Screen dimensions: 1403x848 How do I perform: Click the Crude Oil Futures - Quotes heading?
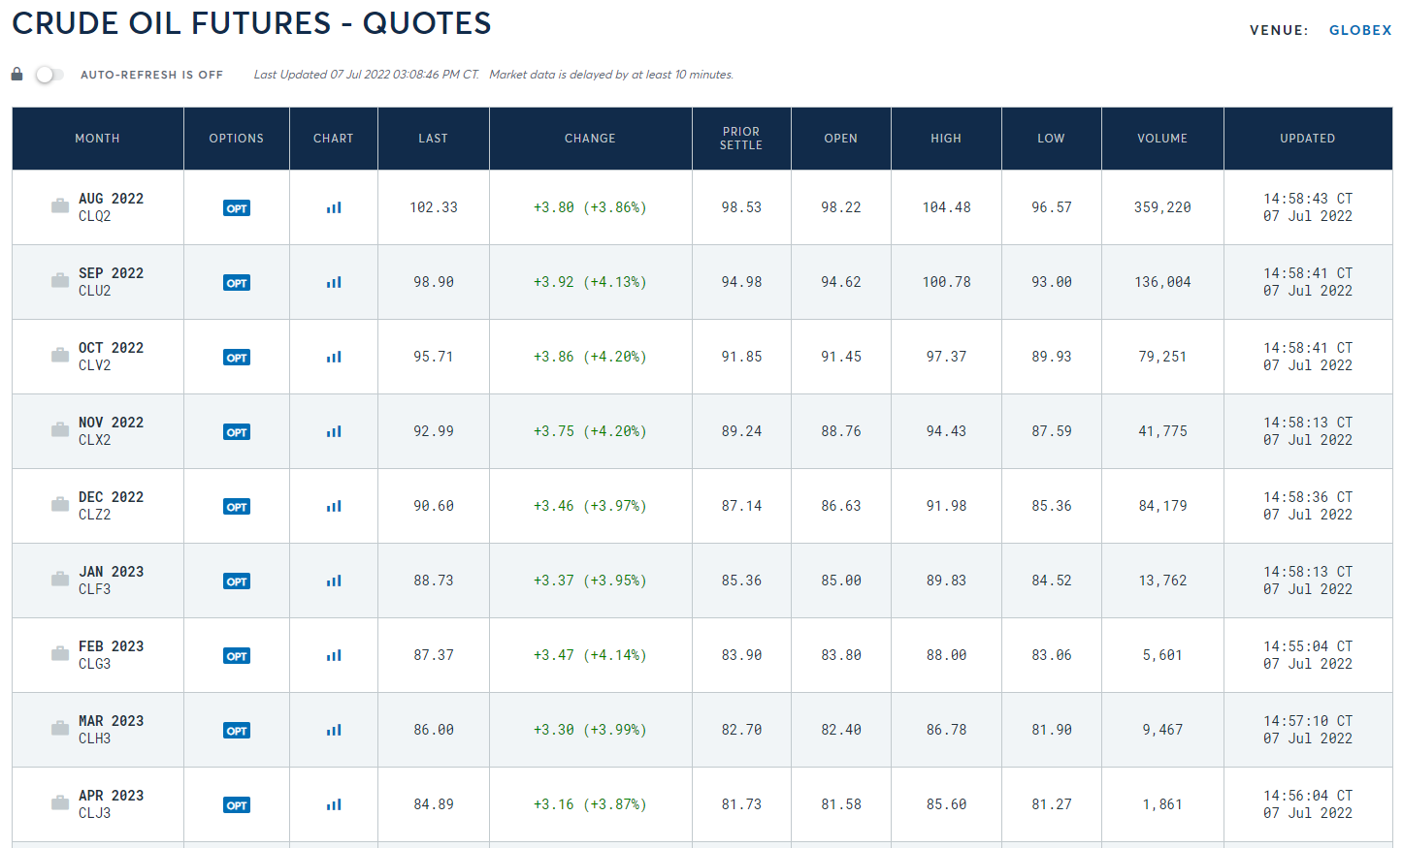[251, 23]
